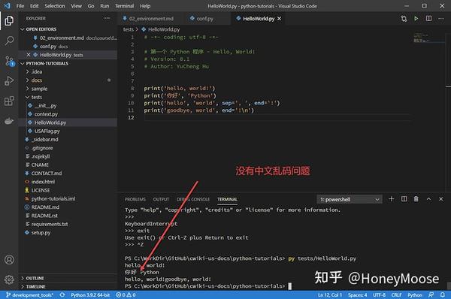Close the terminal panel

click(441, 199)
